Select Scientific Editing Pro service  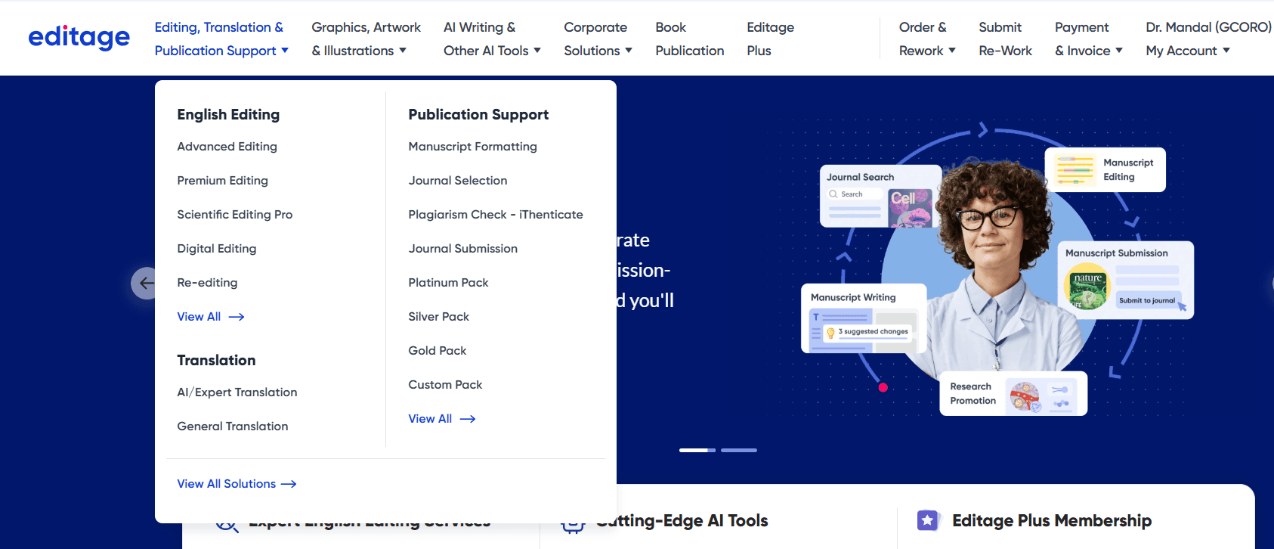point(235,215)
